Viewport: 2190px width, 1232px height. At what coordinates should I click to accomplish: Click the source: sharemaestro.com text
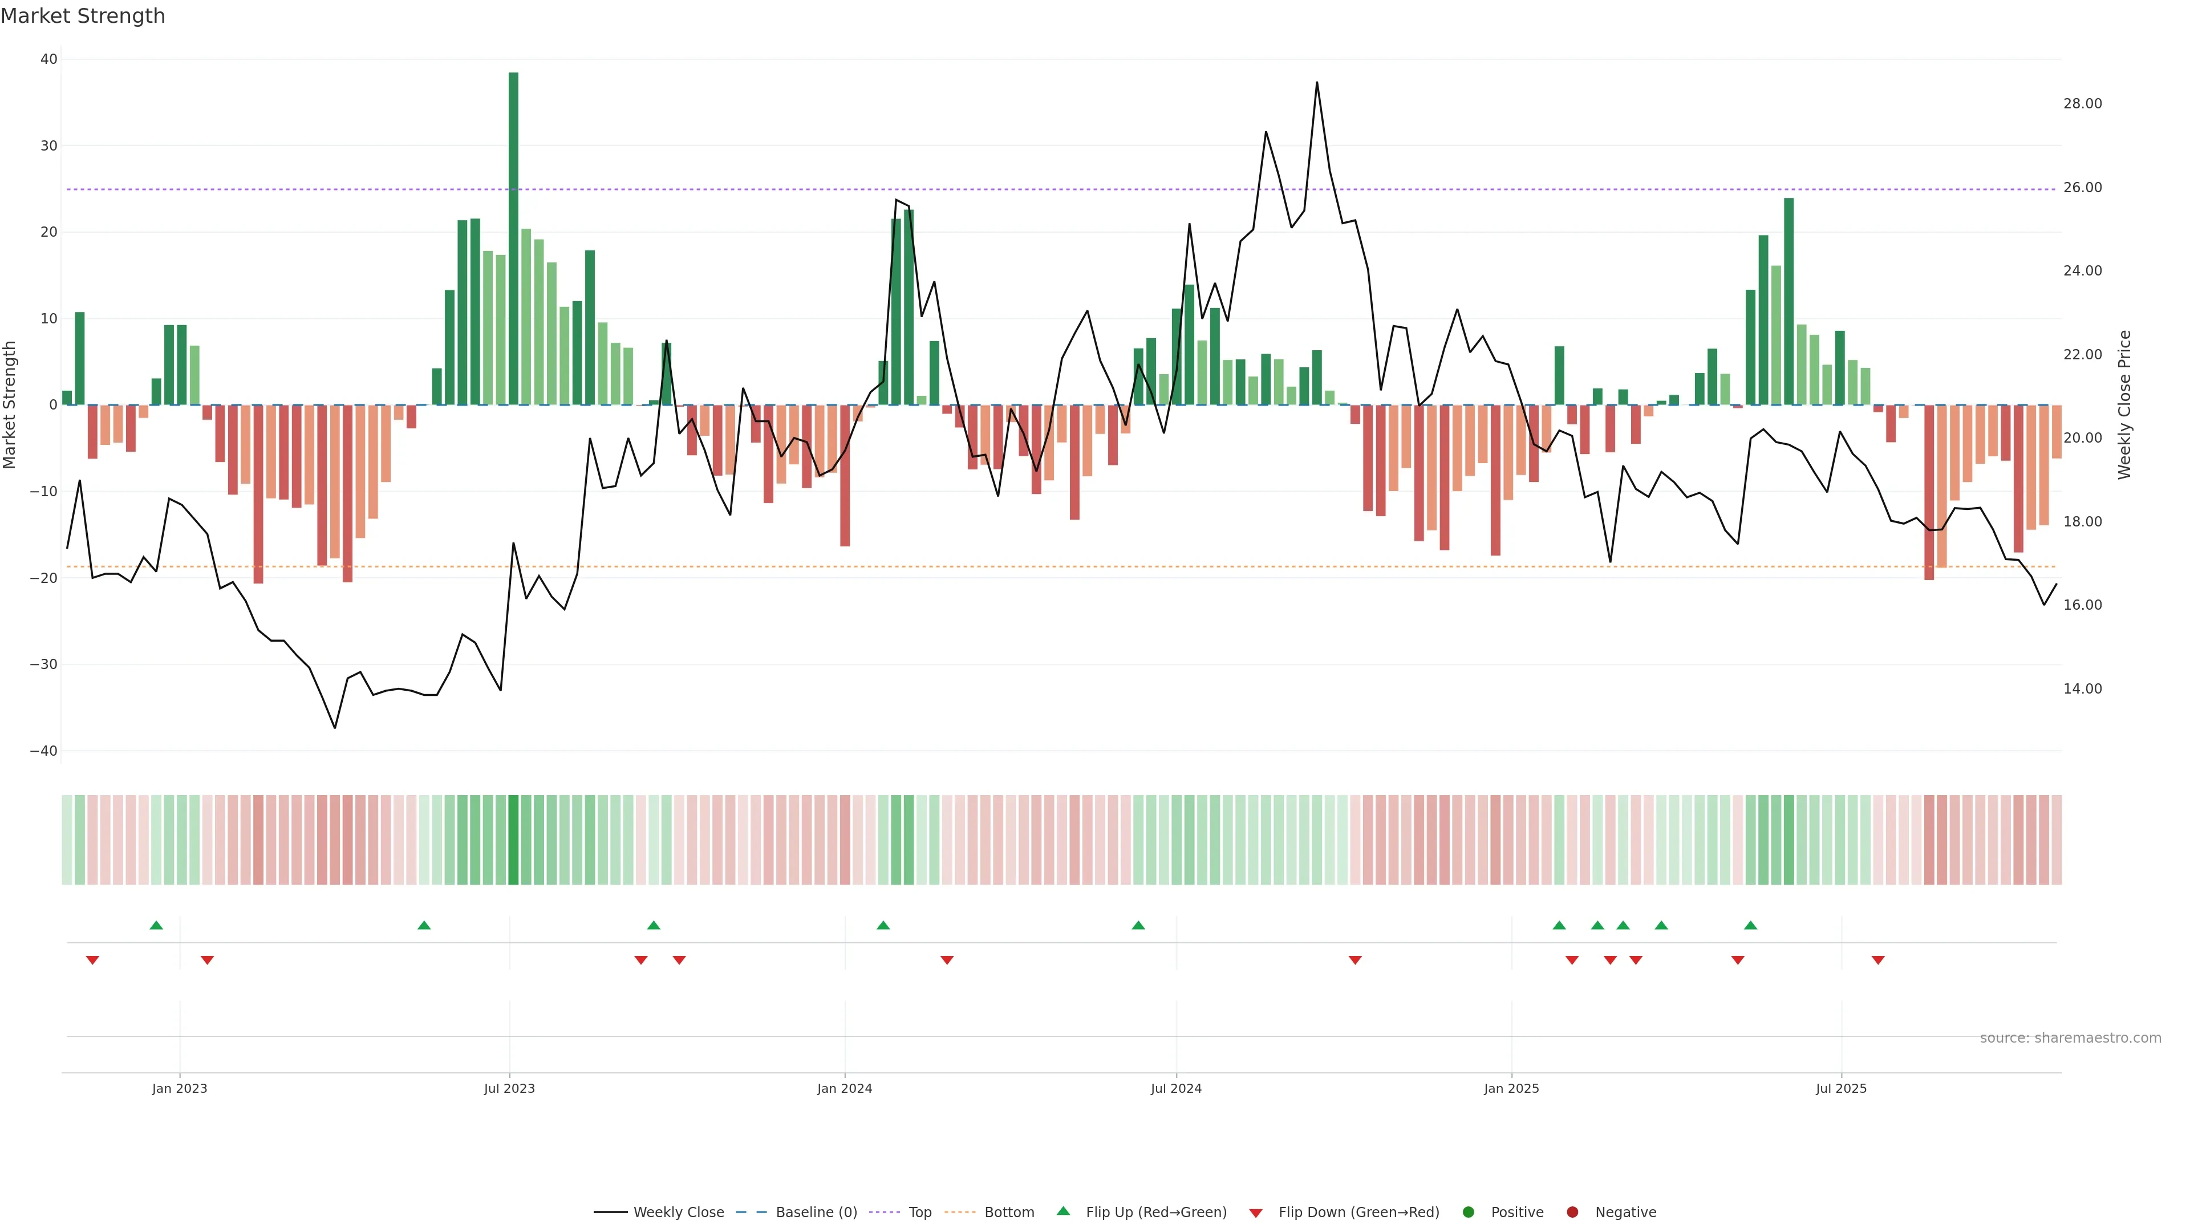pos(2070,1038)
